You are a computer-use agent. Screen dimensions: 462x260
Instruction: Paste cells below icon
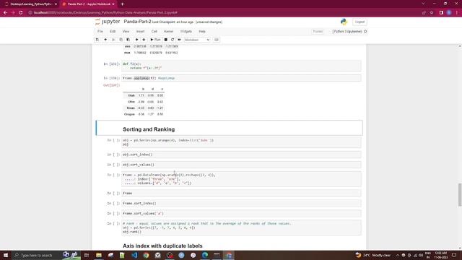tap(128, 40)
